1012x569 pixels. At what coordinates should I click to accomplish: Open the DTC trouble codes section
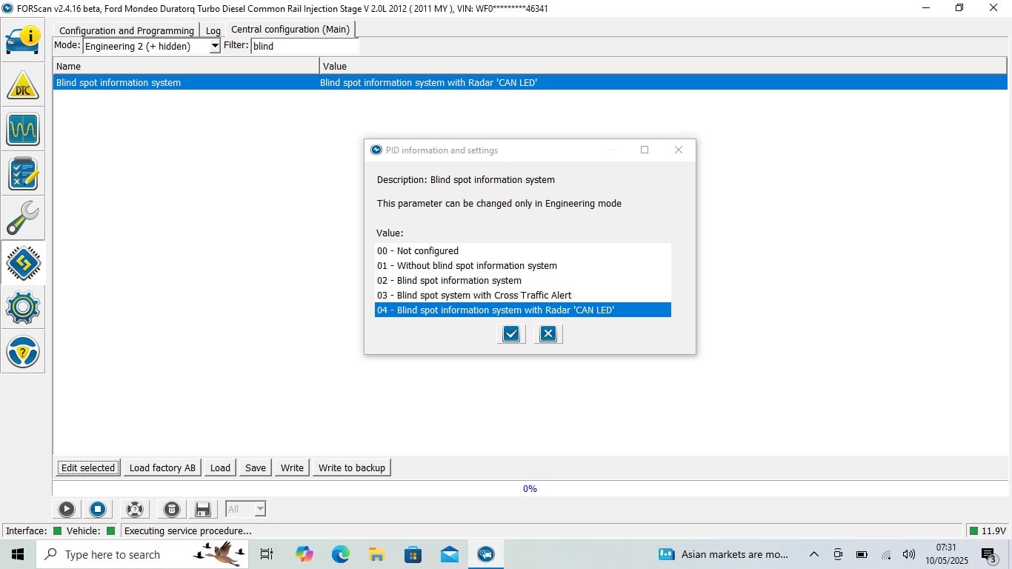click(x=23, y=85)
